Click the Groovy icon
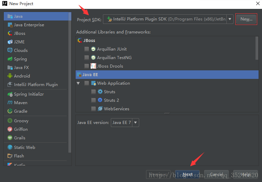The width and height of the screenshot is (262, 182). point(10,121)
